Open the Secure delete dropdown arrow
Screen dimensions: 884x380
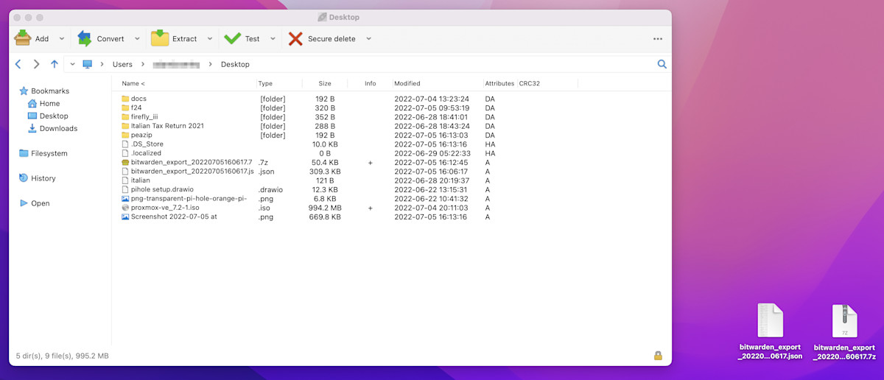coord(368,39)
